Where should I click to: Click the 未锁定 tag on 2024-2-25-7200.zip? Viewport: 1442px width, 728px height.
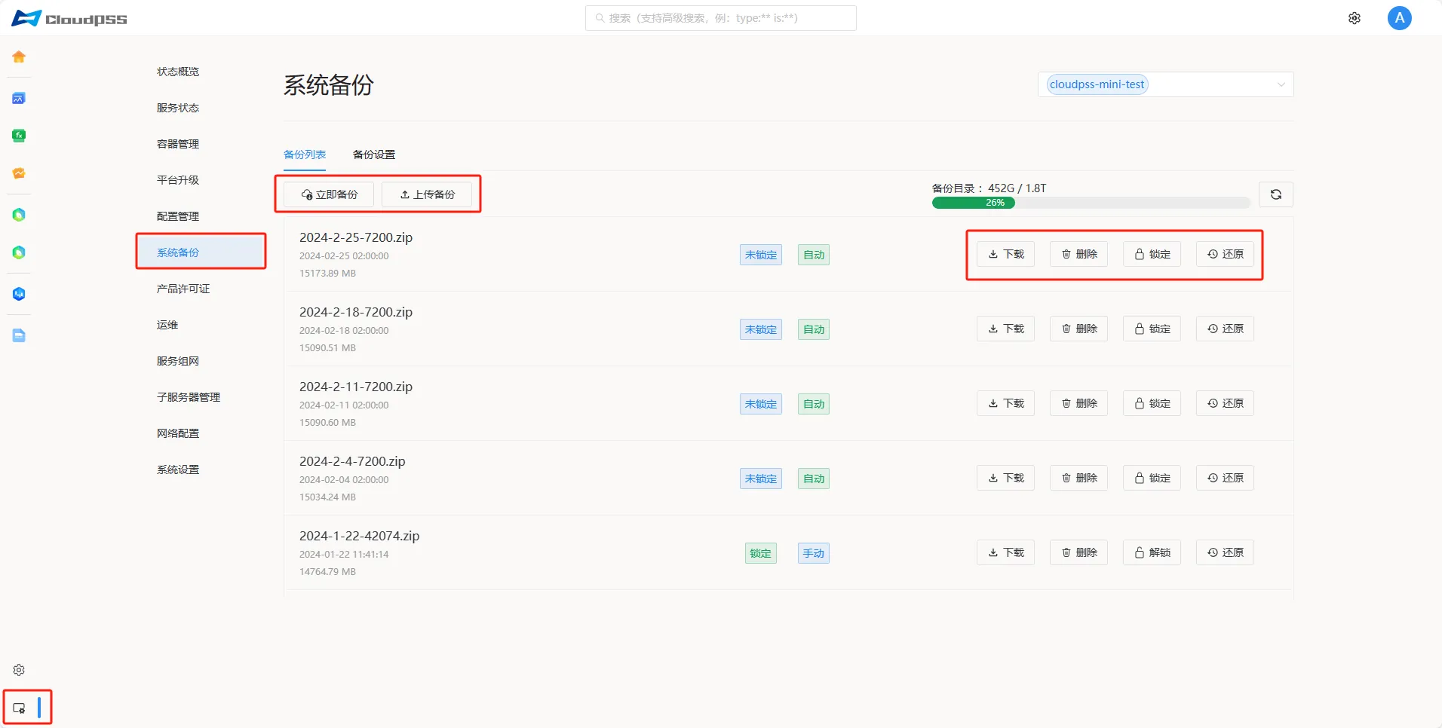761,255
